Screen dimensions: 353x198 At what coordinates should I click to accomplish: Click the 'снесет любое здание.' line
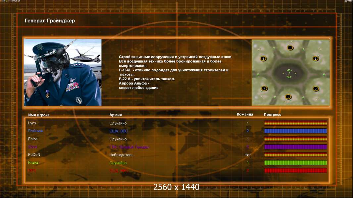(139, 88)
